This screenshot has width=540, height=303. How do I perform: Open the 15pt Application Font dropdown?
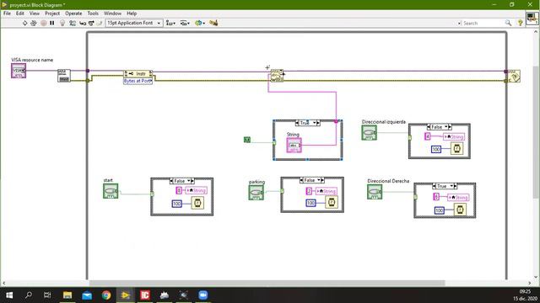134,23
